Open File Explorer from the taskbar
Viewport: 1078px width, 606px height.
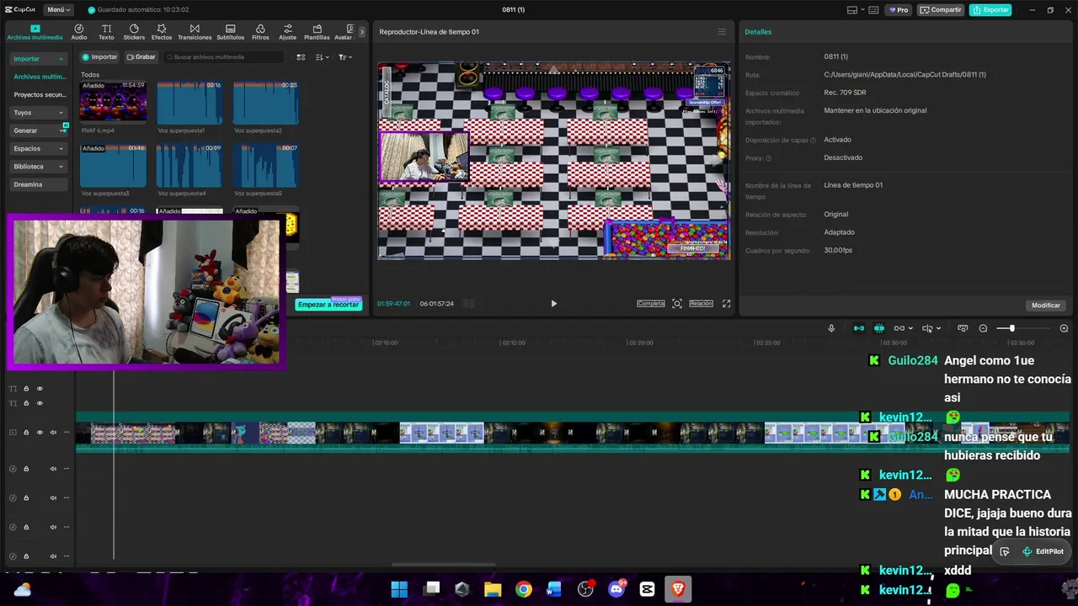(493, 589)
